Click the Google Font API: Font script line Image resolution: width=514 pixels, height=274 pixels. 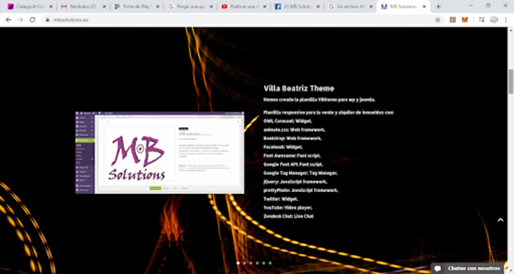[x=293, y=164]
